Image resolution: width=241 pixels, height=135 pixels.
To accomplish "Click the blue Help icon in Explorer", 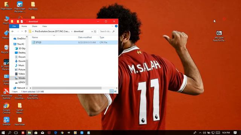I will point(116,26).
